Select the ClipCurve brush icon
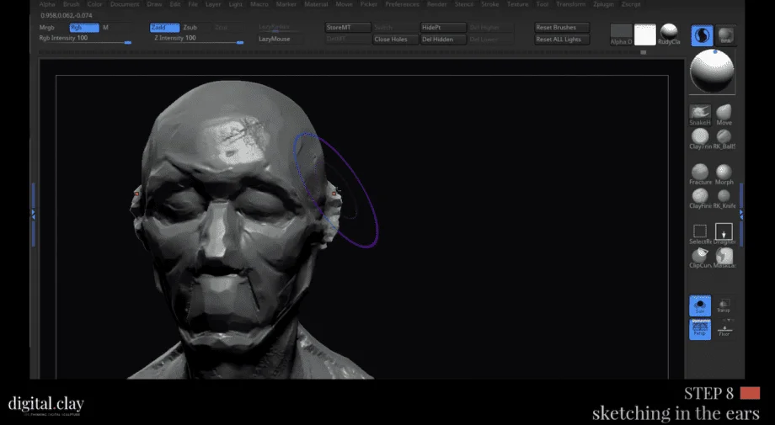 point(699,255)
